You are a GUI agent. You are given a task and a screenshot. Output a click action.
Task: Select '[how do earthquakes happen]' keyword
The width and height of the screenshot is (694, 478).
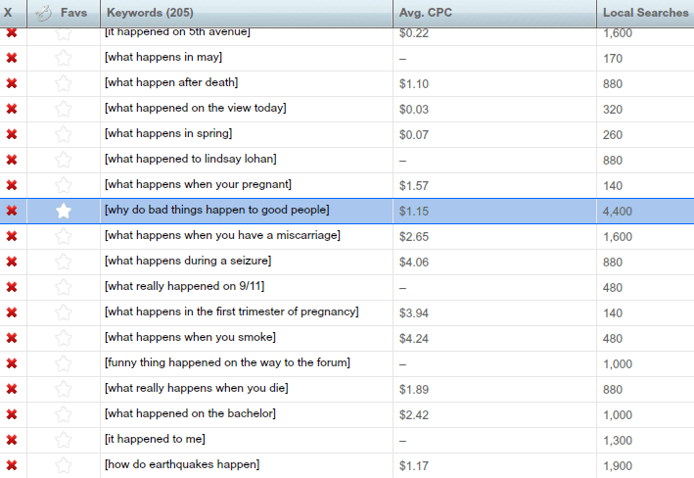pos(182,464)
